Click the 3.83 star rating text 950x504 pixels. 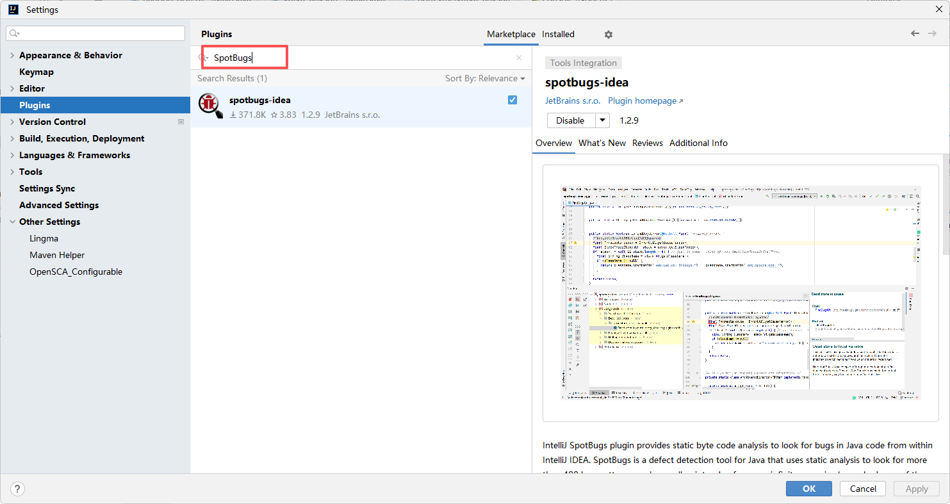point(284,115)
